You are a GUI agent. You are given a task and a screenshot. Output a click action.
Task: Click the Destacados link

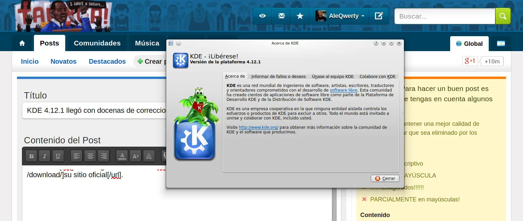pos(107,61)
